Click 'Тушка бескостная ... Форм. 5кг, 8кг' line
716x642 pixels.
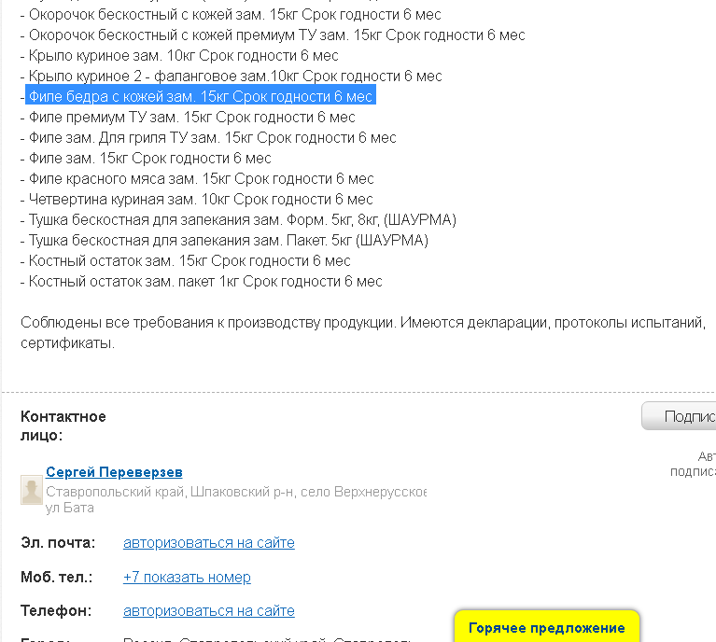[x=238, y=220]
